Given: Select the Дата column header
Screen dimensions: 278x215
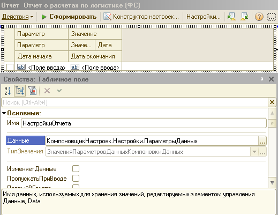Looking at the screenshot, I should pos(108,45).
